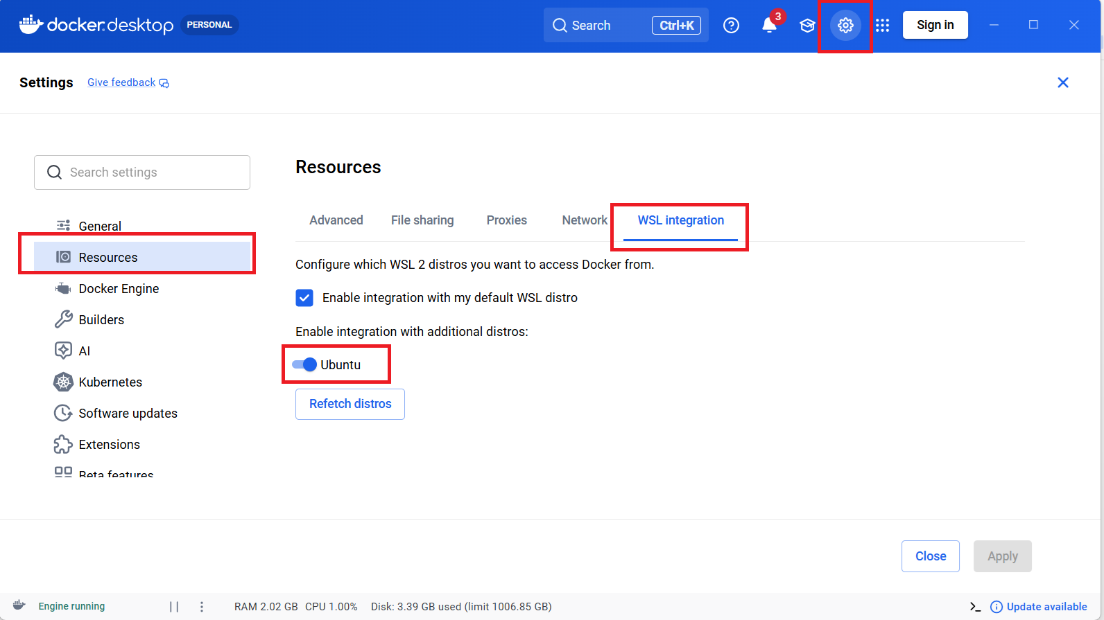Click the Resources page heading
1104x620 pixels.
(338, 167)
